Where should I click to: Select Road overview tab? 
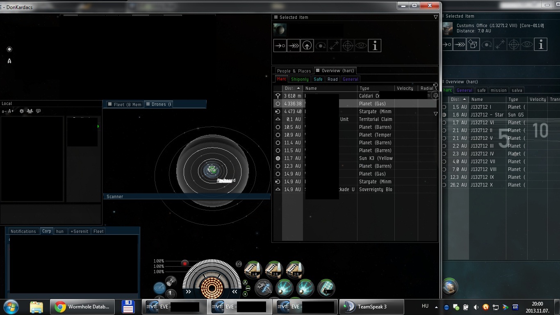tap(333, 79)
